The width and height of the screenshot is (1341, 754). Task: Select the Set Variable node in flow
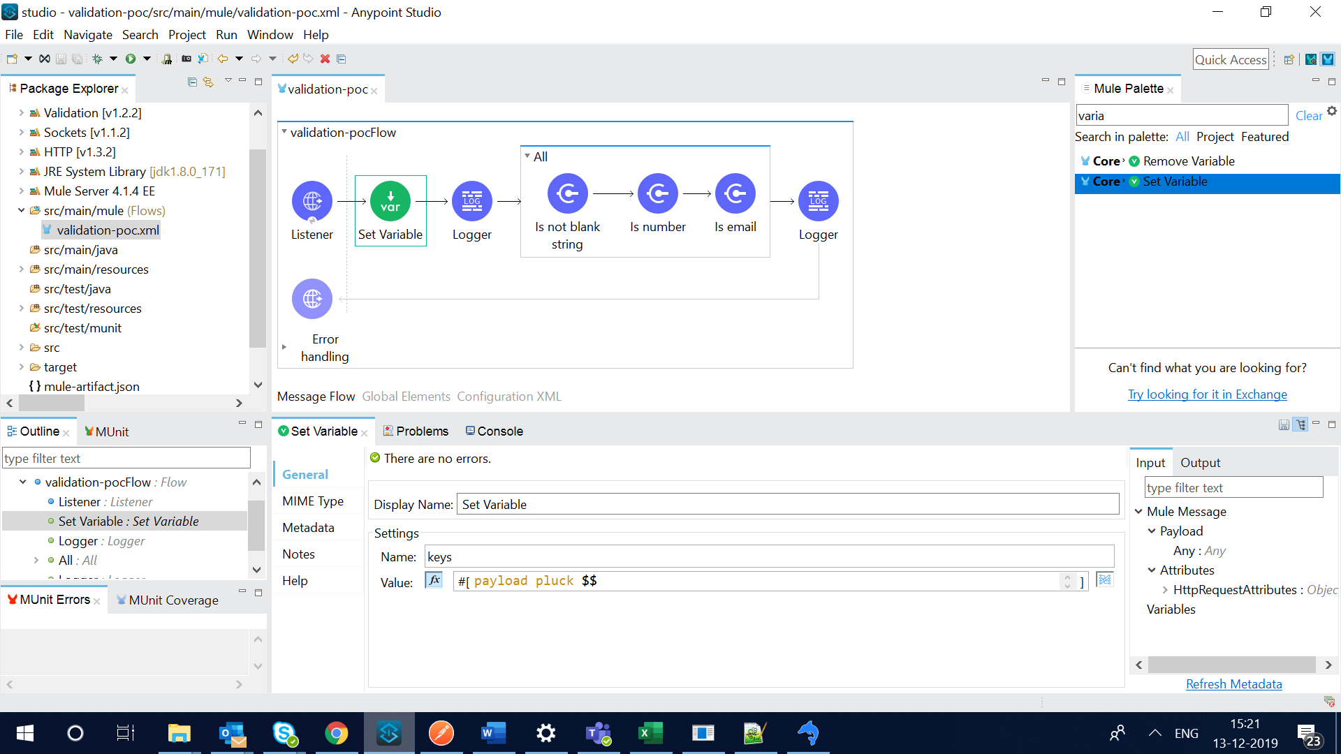point(390,202)
